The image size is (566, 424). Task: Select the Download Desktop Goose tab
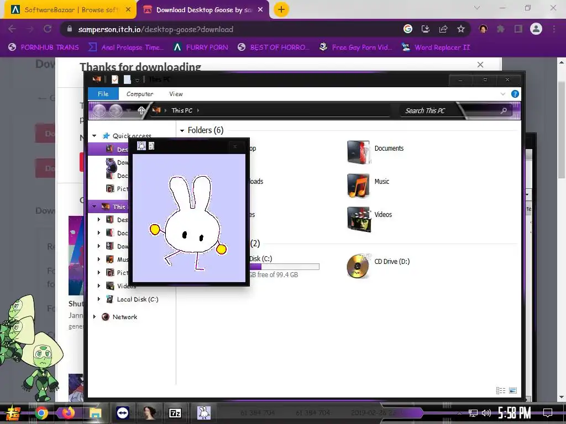(203, 10)
